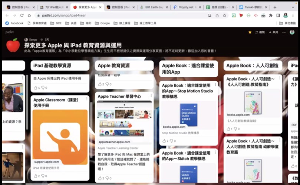The width and height of the screenshot is (300, 185).
Task: Open the new tab plus button
Action: point(275,7)
